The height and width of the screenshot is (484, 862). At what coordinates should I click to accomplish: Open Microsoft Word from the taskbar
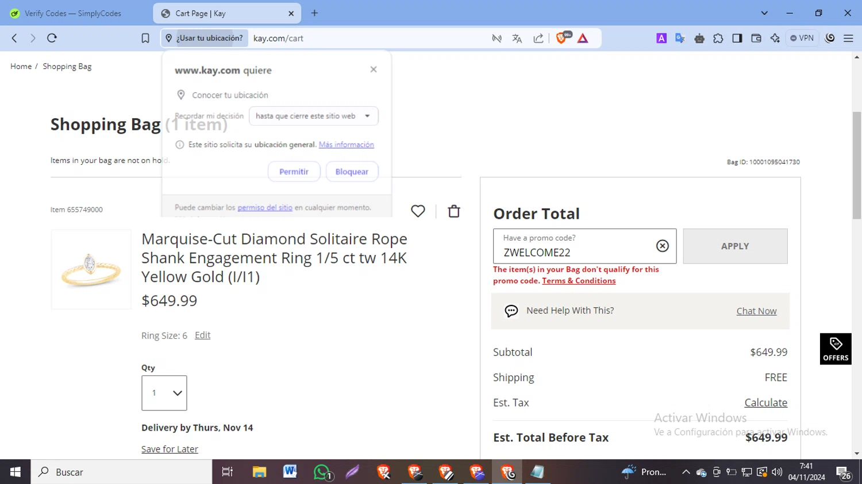[290, 472]
